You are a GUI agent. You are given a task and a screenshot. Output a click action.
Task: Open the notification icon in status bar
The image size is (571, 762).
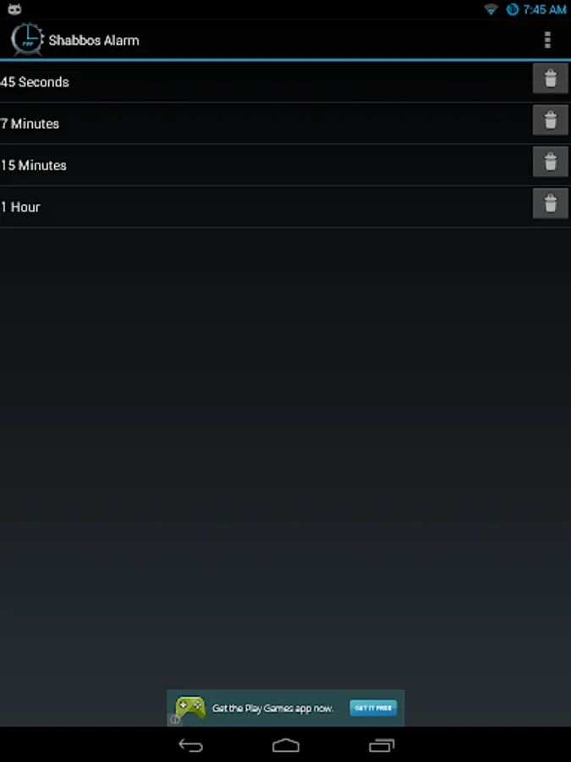[x=14, y=8]
